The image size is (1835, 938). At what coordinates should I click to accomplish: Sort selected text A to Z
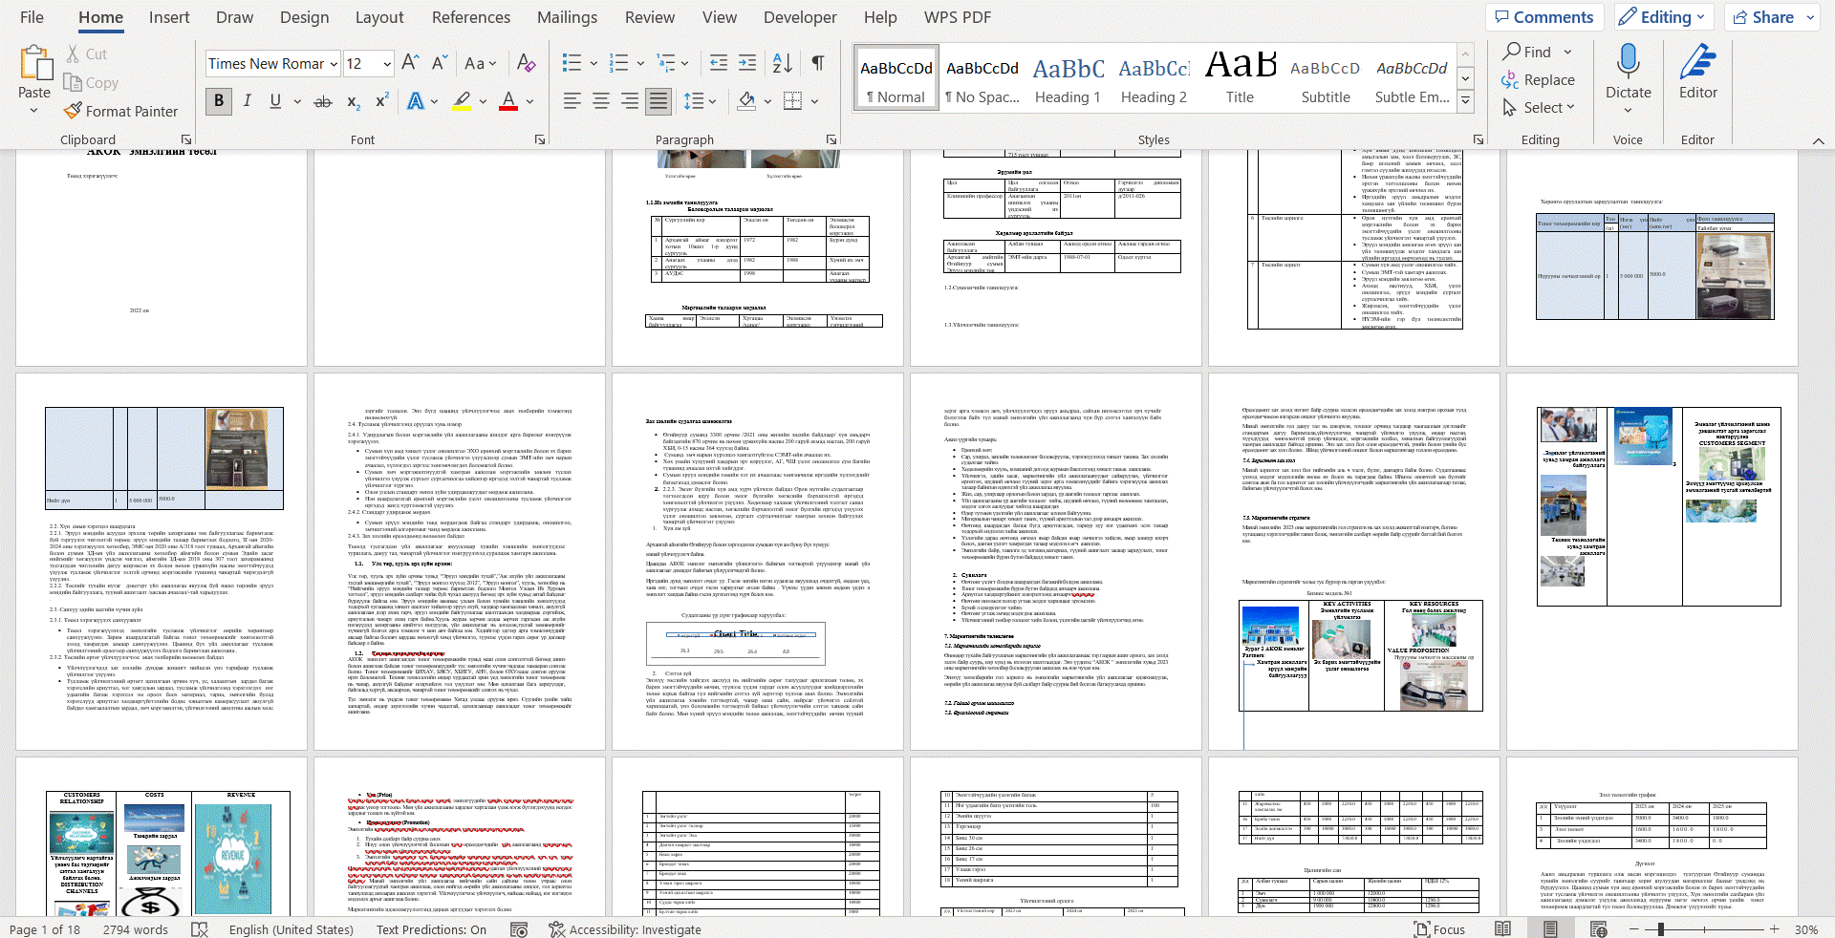782,63
